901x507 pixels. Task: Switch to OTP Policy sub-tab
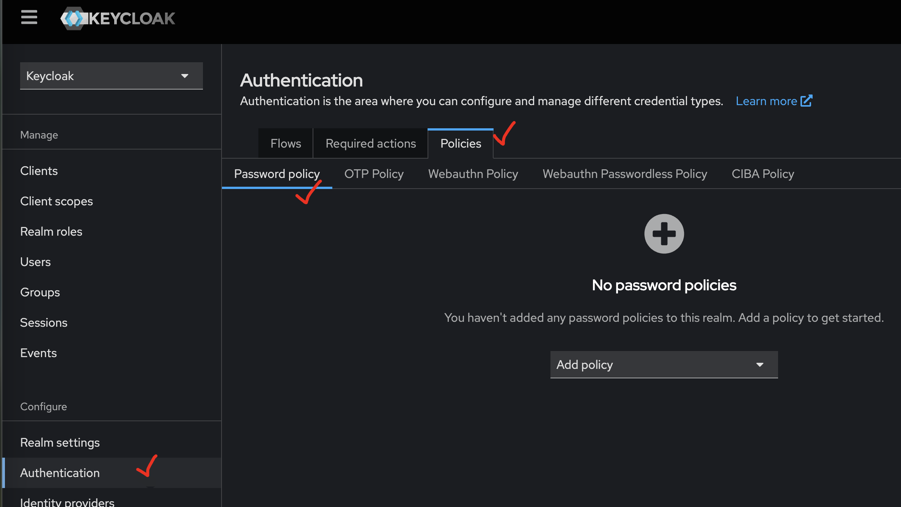point(374,174)
